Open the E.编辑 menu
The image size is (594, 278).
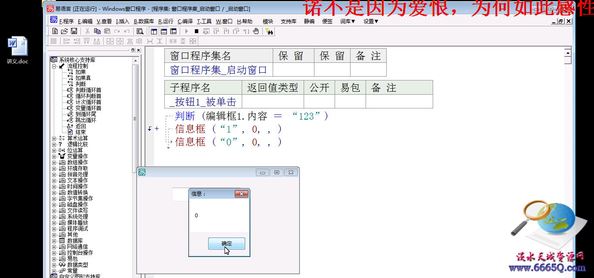click(85, 21)
